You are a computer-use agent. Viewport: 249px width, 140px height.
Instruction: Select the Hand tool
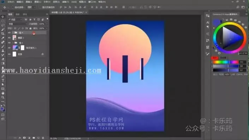(3, 93)
